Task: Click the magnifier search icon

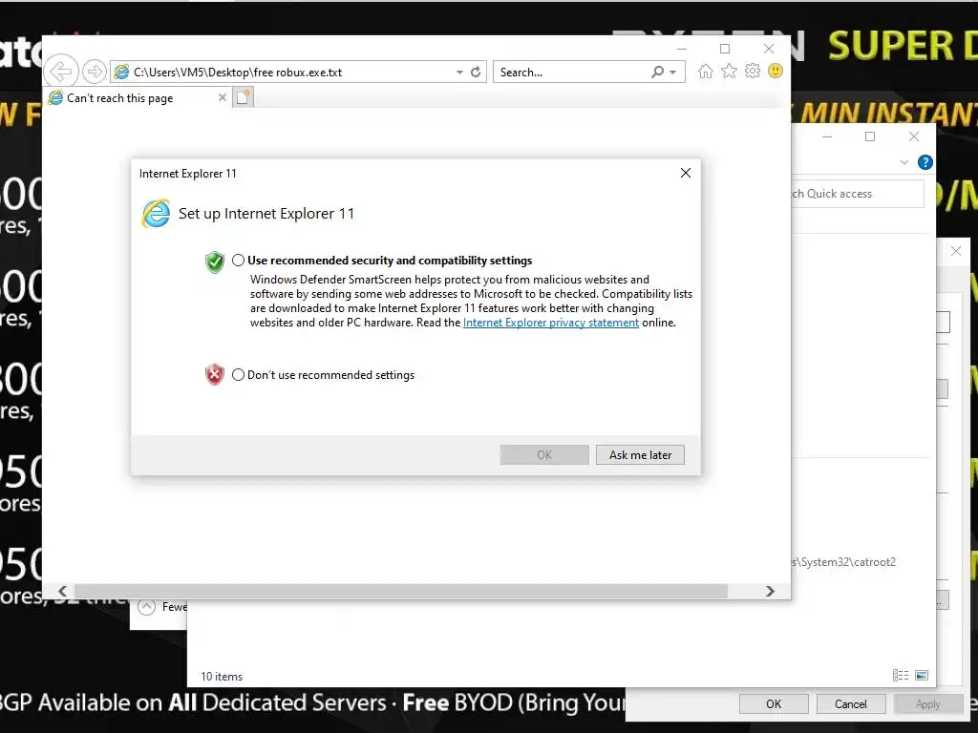Action: coord(657,72)
